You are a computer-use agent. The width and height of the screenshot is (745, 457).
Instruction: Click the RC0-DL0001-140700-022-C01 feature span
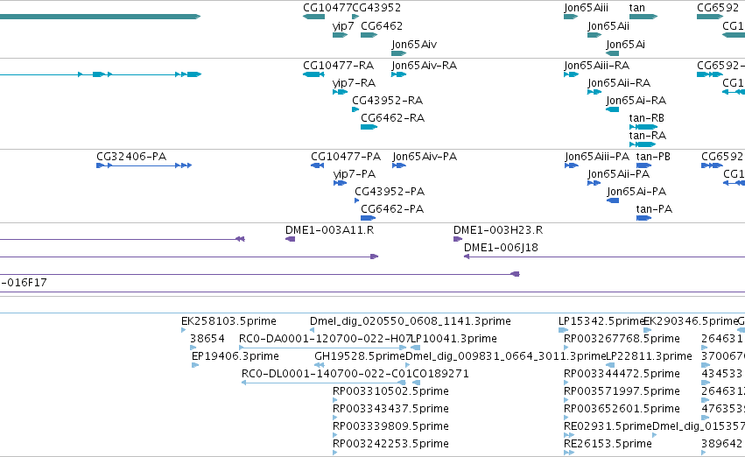(x=324, y=383)
